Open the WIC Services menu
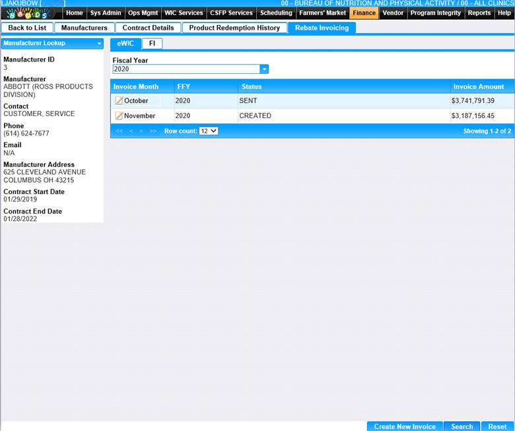Image resolution: width=515 pixels, height=431 pixels. click(184, 13)
